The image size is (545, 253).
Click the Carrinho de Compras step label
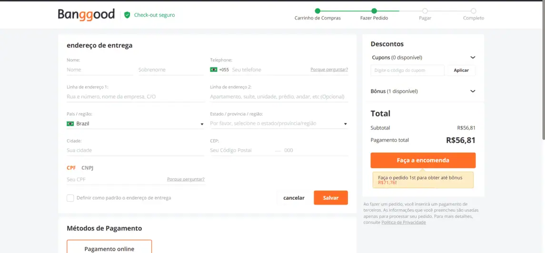tap(317, 18)
